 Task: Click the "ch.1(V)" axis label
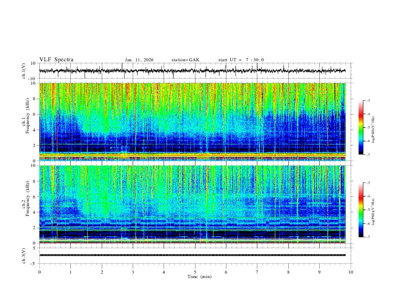pos(24,71)
